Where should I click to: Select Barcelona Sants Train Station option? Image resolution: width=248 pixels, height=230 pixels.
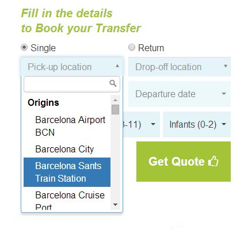[x=67, y=172]
